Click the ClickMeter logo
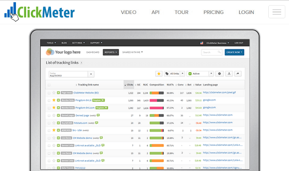The height and width of the screenshot is (171, 289). (39, 12)
